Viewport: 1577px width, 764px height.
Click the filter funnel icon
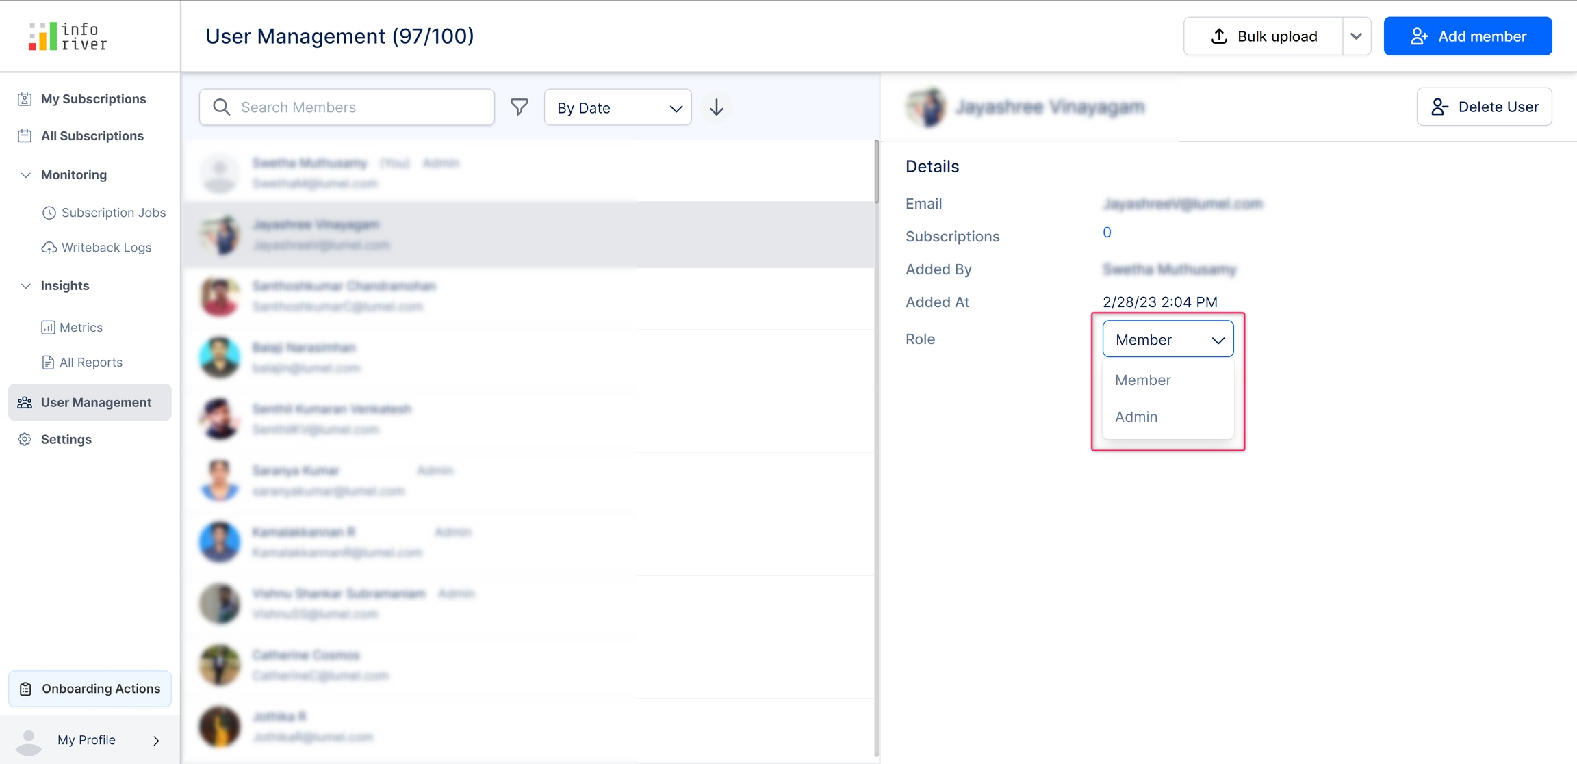pos(520,107)
